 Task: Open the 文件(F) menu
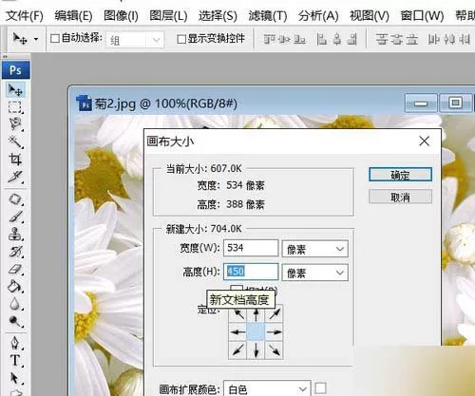pyautogui.click(x=25, y=15)
